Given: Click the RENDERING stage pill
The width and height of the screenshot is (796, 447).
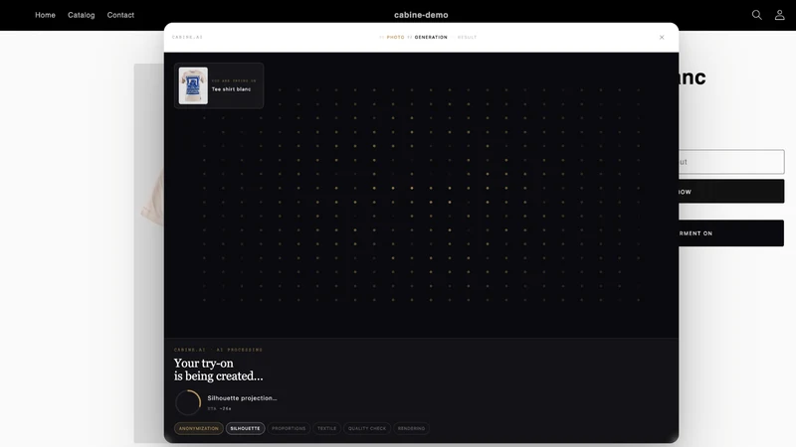Looking at the screenshot, I should click(x=411, y=428).
